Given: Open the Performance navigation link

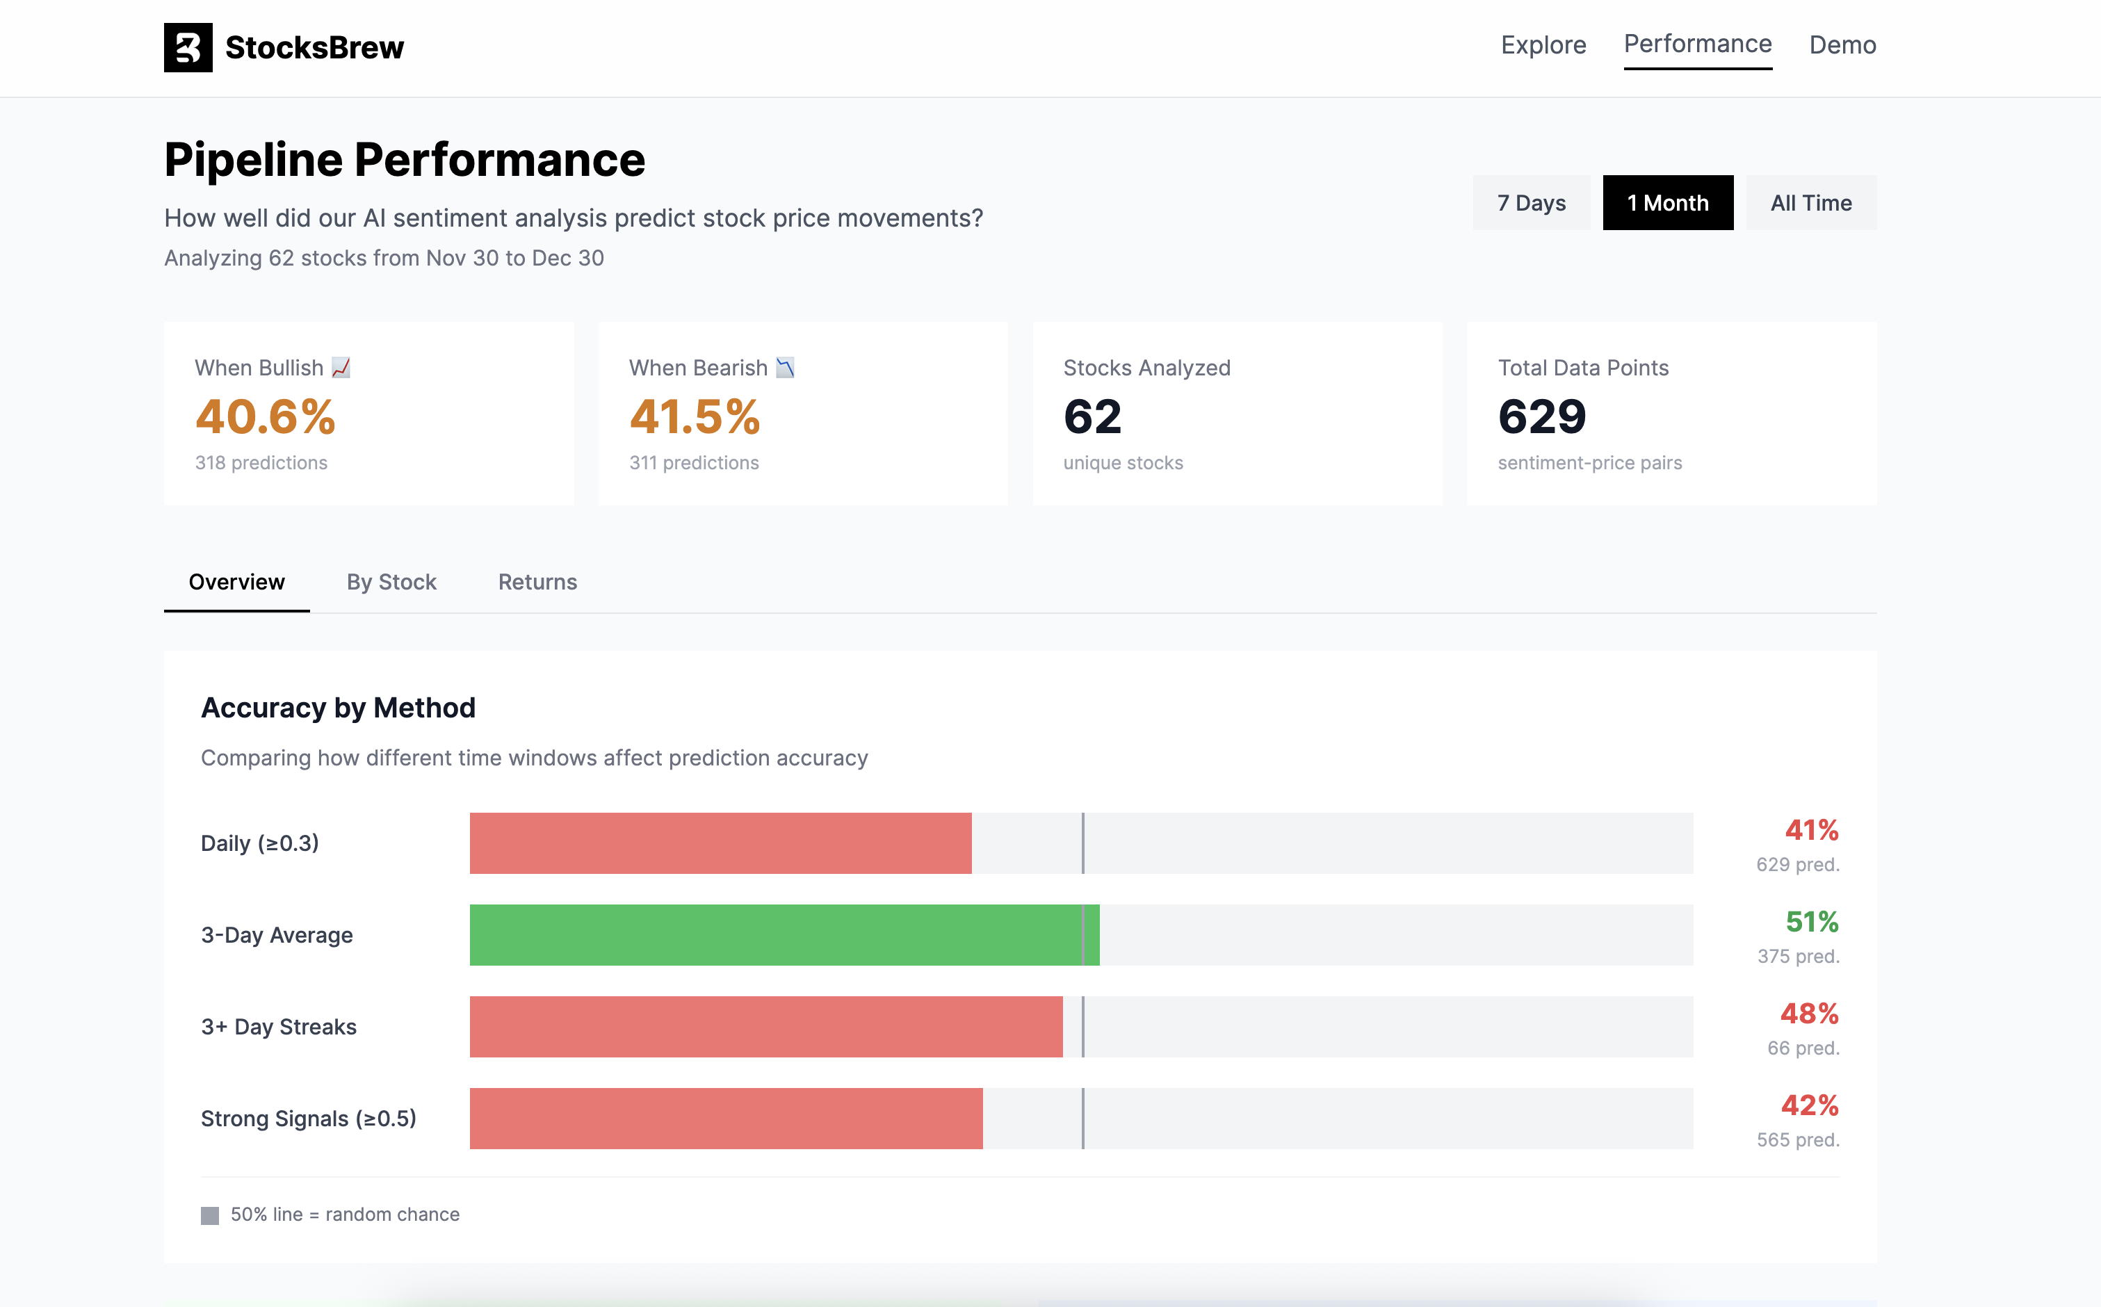Looking at the screenshot, I should [x=1697, y=44].
